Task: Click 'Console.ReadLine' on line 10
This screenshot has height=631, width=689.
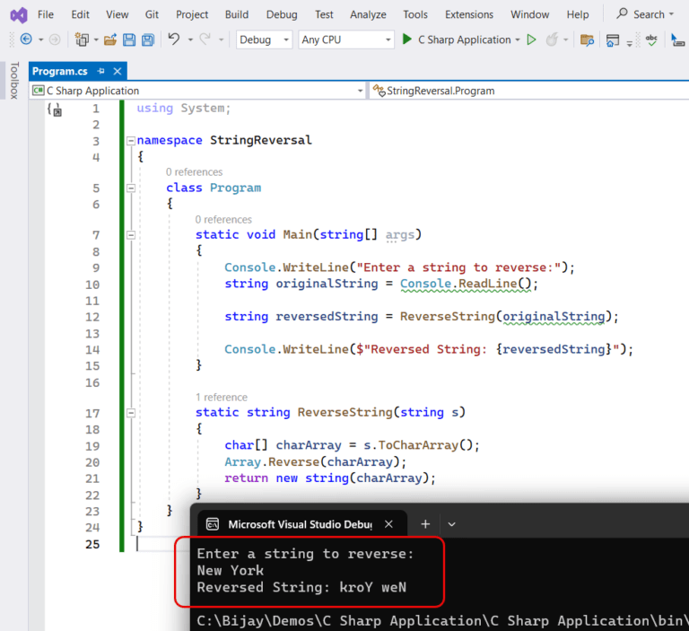Action: pos(458,284)
